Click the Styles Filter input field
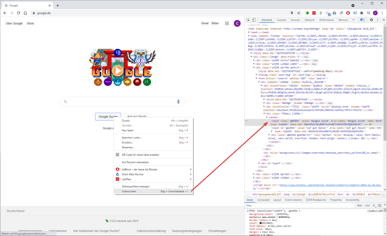The height and width of the screenshot is (236, 387). [x=300, y=205]
